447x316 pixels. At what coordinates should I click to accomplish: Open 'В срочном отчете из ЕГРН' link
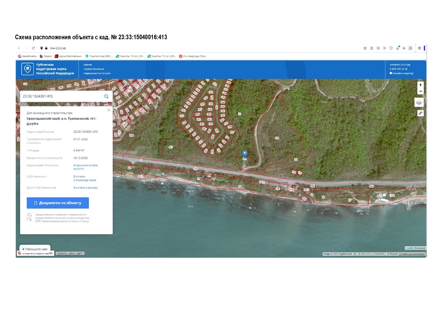click(x=85, y=167)
